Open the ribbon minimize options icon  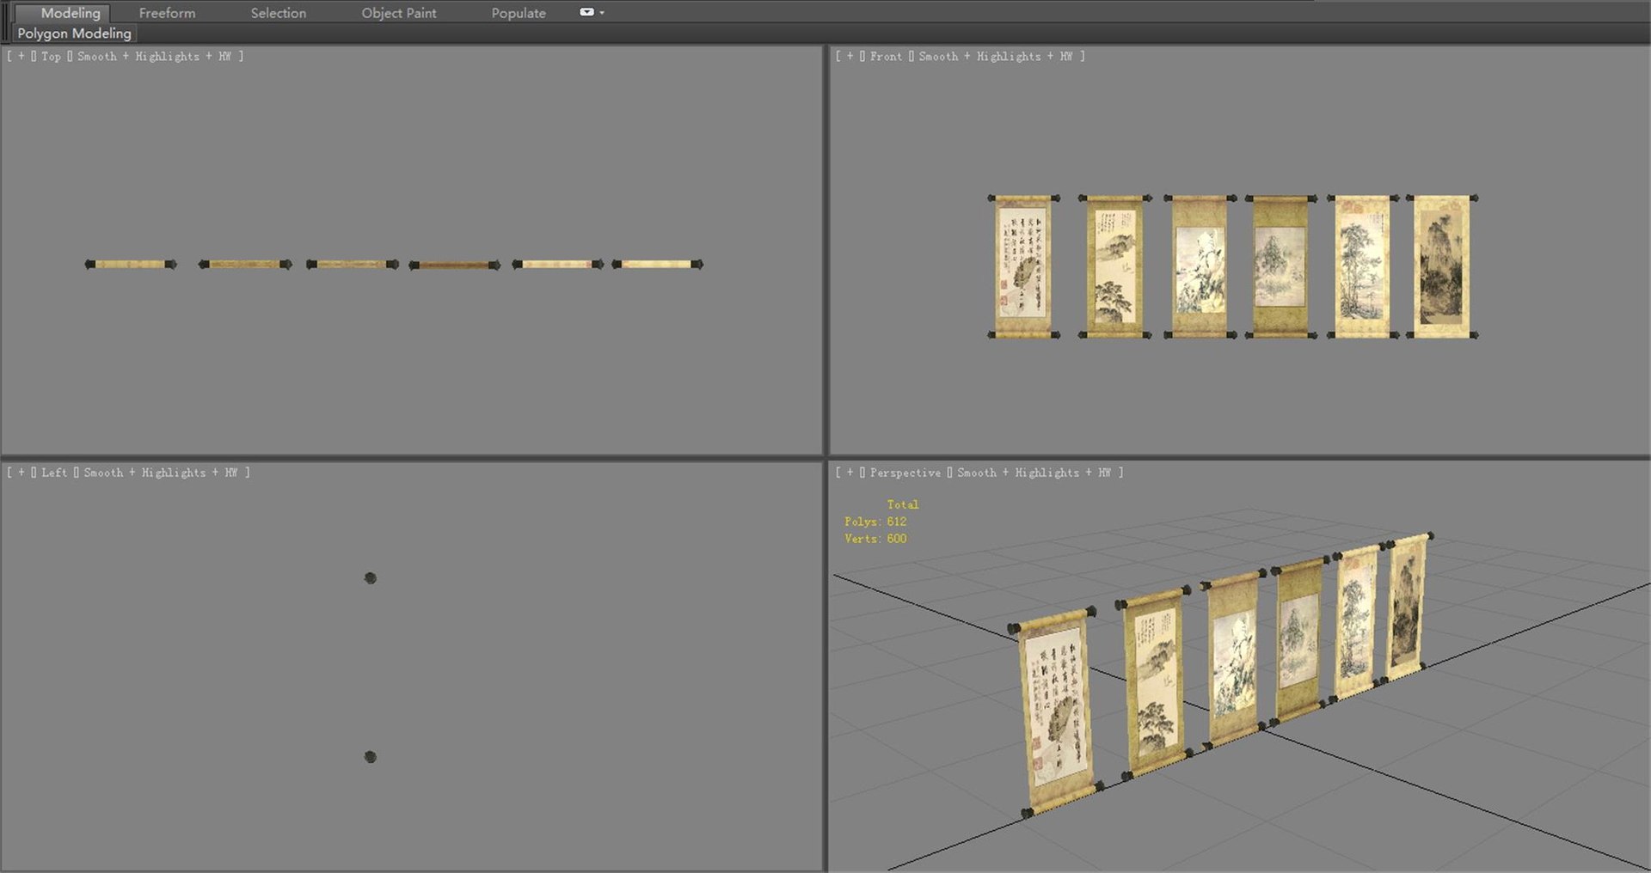coord(586,12)
